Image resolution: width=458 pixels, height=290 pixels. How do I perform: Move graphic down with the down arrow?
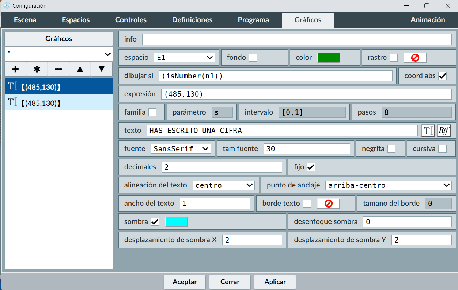tap(102, 69)
